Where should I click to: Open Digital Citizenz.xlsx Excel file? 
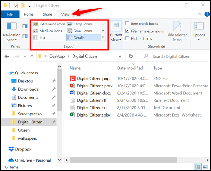[93, 115]
